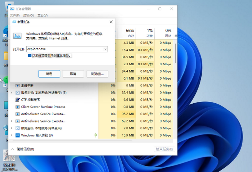The image size is (252, 172).
Task: Select the 系统中断 process name
Action: [x=27, y=86]
